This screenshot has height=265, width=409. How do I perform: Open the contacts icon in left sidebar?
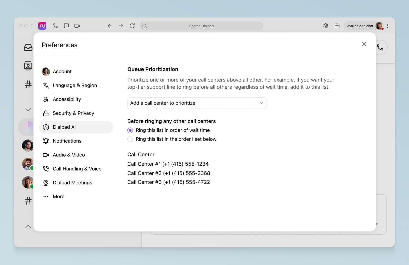[x=28, y=66]
